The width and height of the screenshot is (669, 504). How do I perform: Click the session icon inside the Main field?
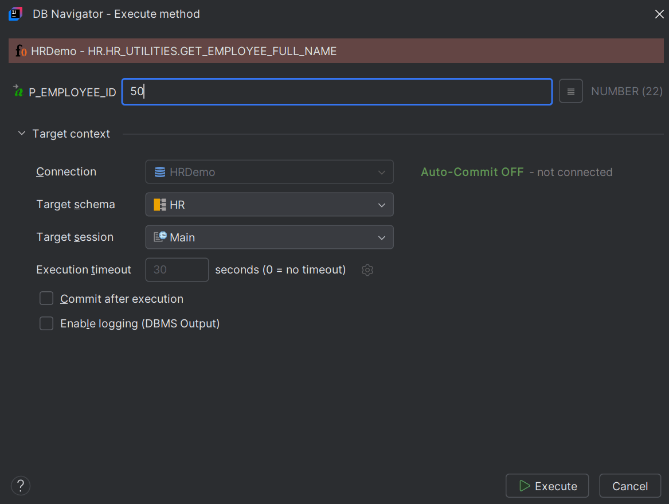click(x=158, y=237)
